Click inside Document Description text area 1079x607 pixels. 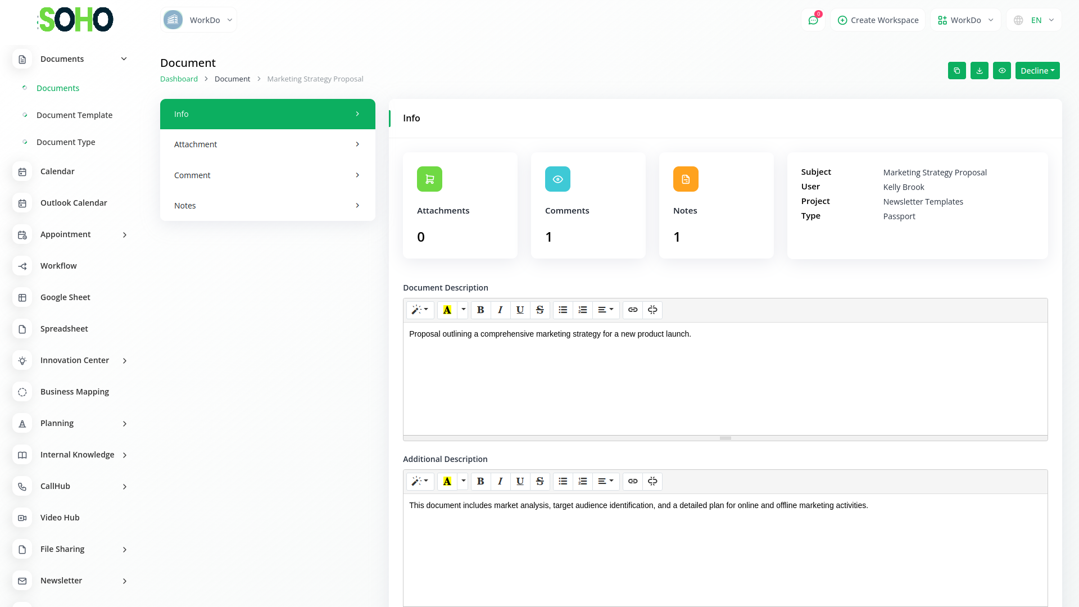725,377
